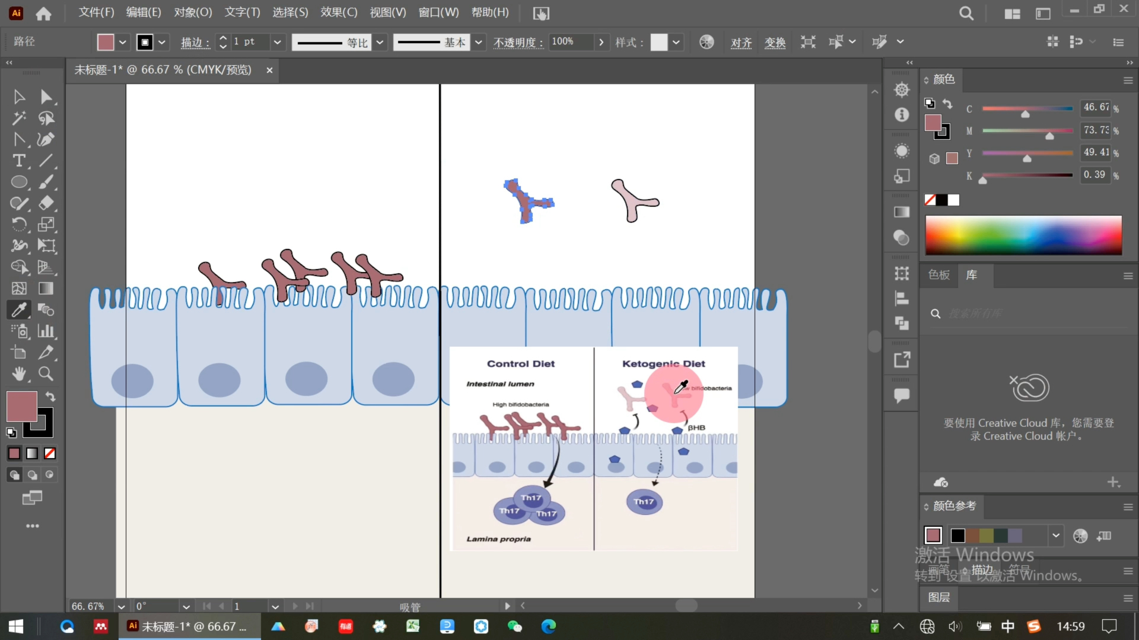Select the Ellipse tool

click(19, 182)
